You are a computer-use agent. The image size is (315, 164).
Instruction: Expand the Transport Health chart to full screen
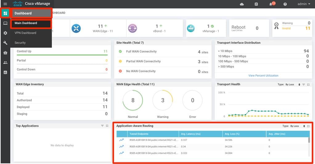pos(308,84)
